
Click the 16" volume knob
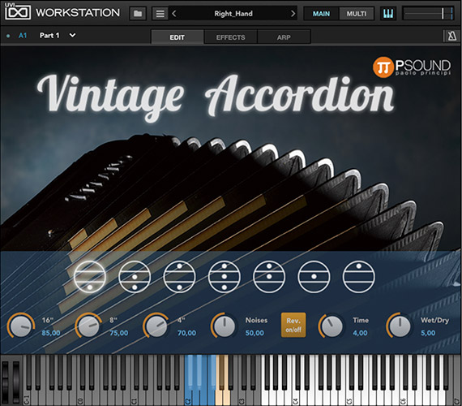tap(21, 326)
